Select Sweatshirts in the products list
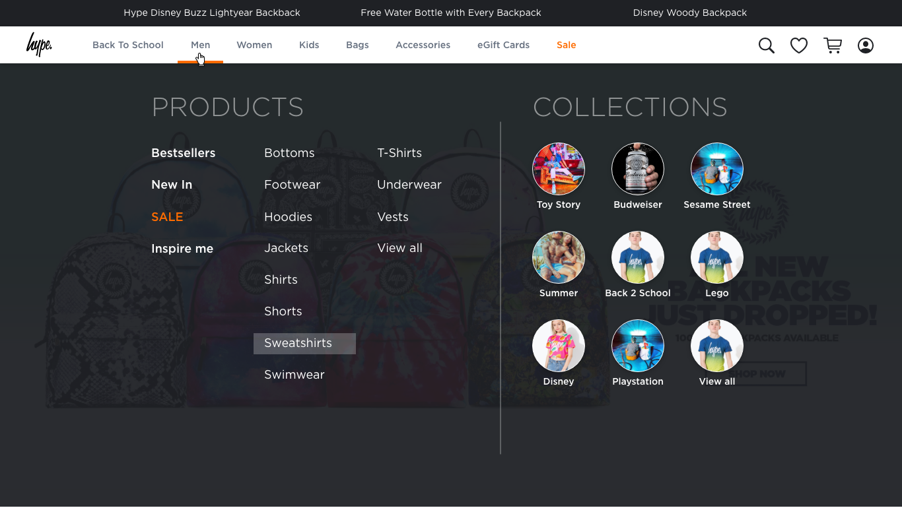This screenshot has width=902, height=508. click(x=298, y=343)
